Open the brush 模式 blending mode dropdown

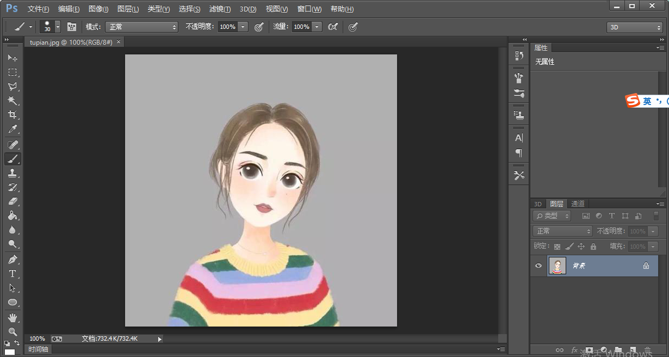pos(141,27)
